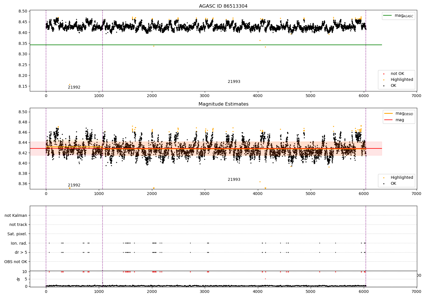Screen dimensions: 426x298
Task: Click the '21992' annotation in the middle plot
Action: click(74, 185)
